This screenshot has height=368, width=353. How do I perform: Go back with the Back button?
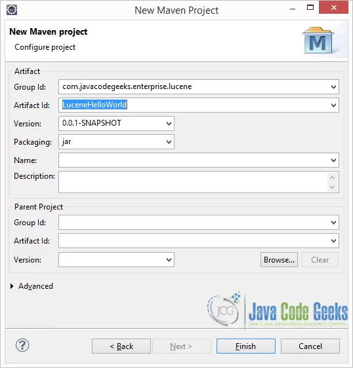click(121, 346)
